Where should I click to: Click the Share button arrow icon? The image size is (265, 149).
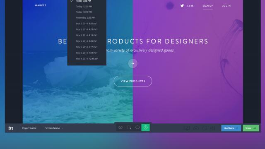(255, 128)
